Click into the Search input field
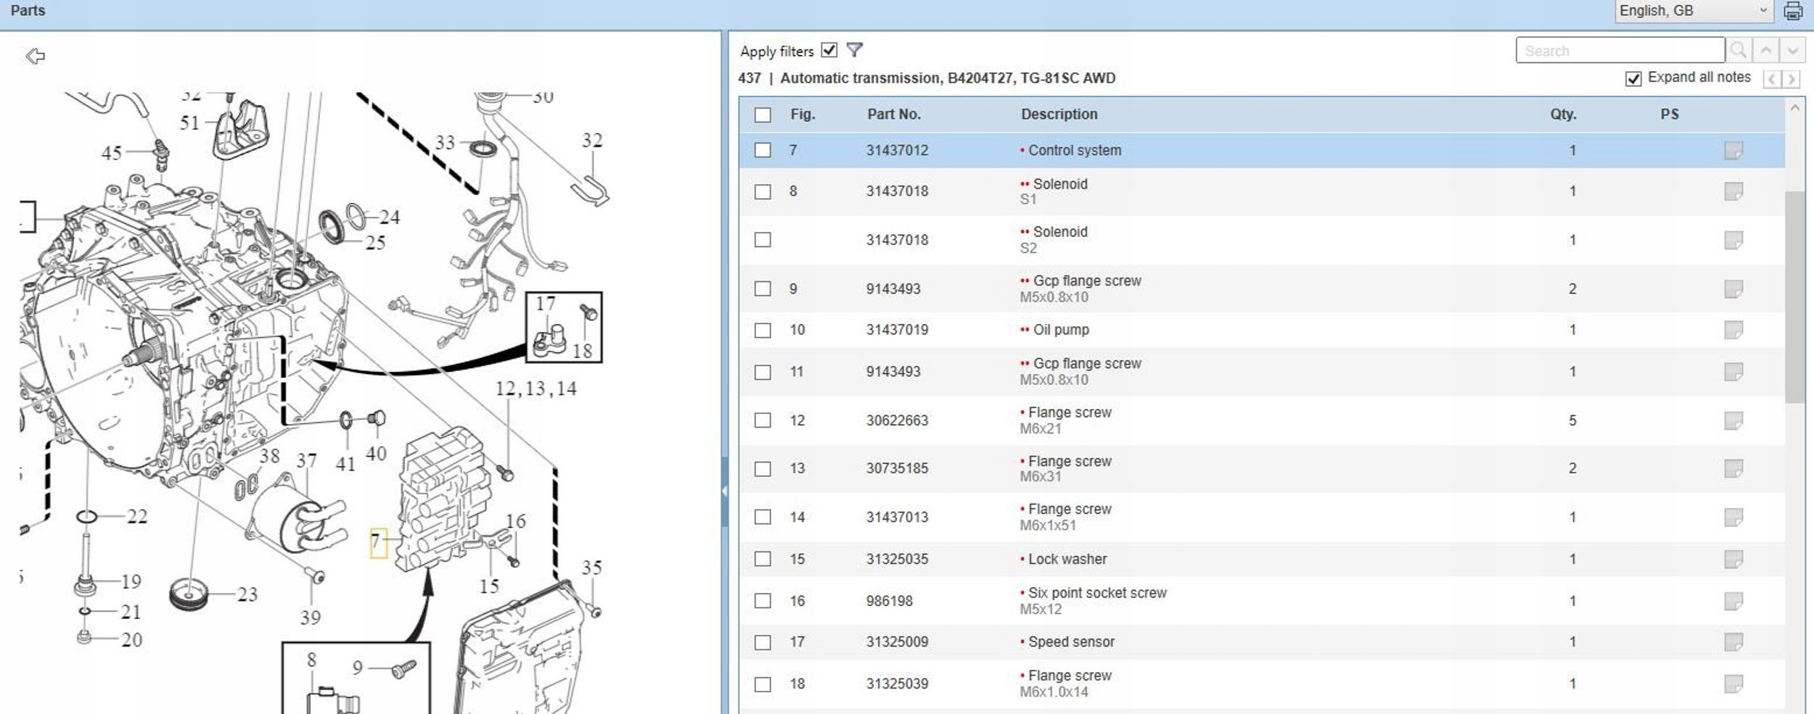The width and height of the screenshot is (1814, 714). 1620,51
